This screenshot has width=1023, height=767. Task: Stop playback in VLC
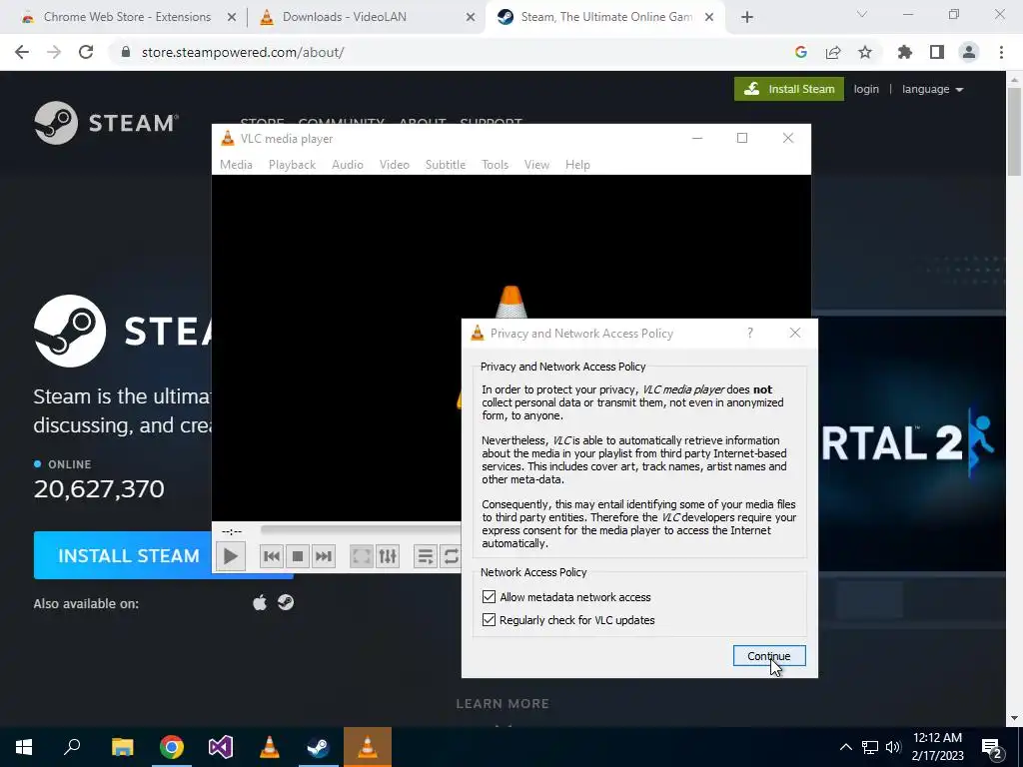click(x=298, y=556)
